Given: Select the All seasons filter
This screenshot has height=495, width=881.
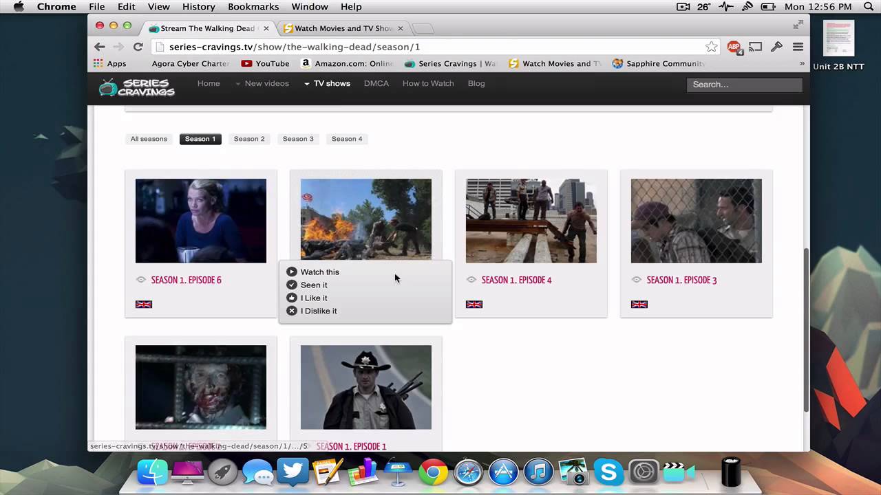Looking at the screenshot, I should tap(149, 139).
